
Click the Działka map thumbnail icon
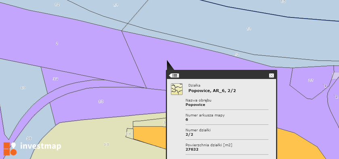(x=177, y=89)
